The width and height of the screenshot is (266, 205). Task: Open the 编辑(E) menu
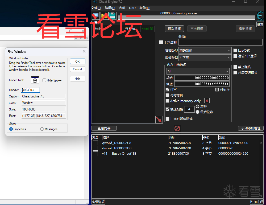pos(110,8)
